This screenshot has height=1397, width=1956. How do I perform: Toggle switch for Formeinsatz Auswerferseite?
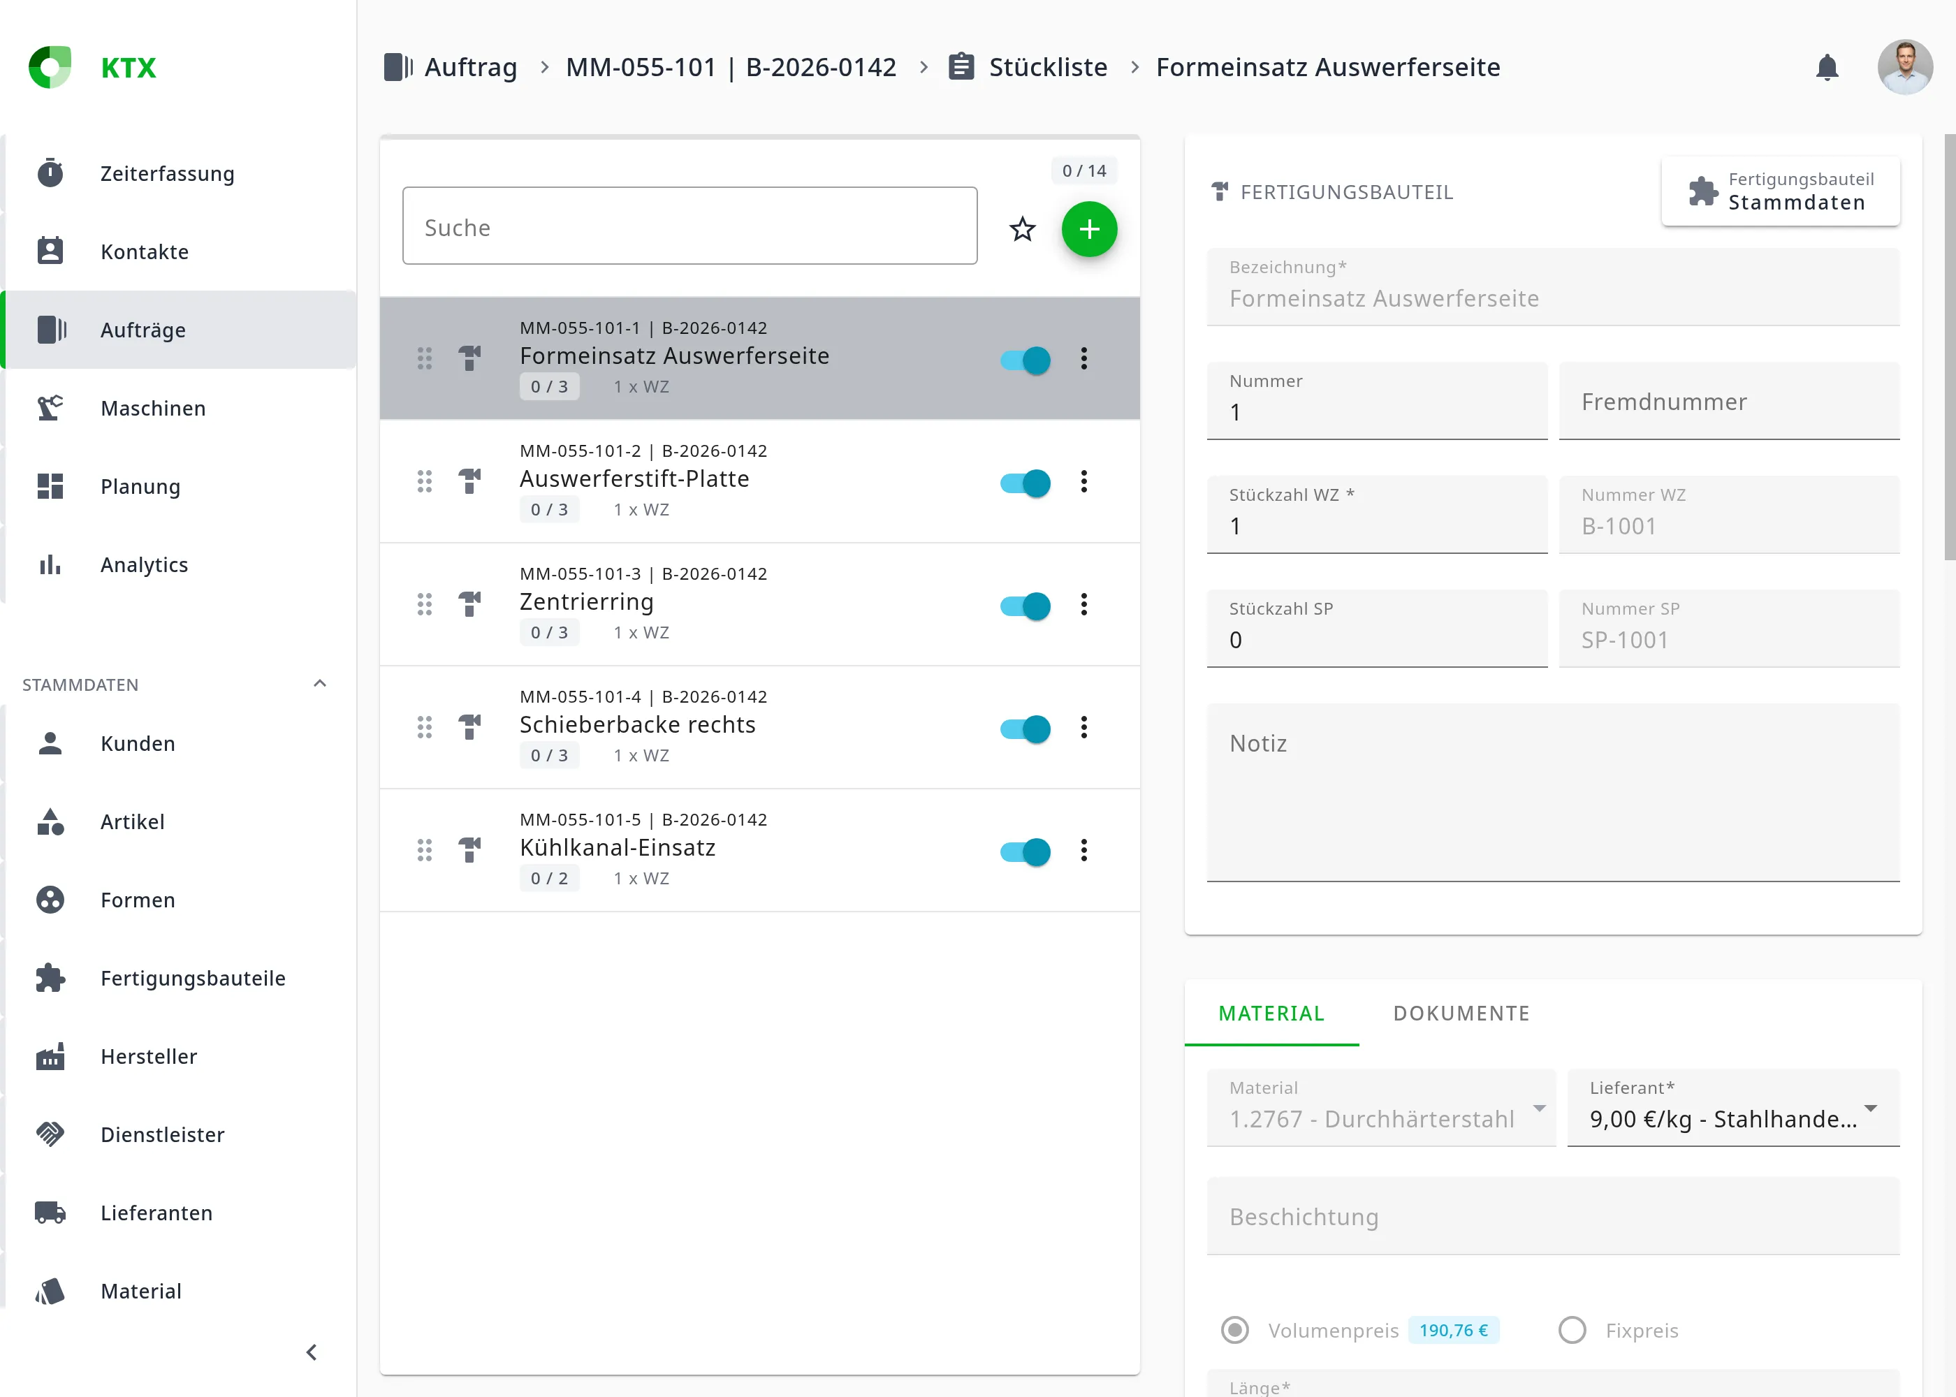pyautogui.click(x=1026, y=360)
